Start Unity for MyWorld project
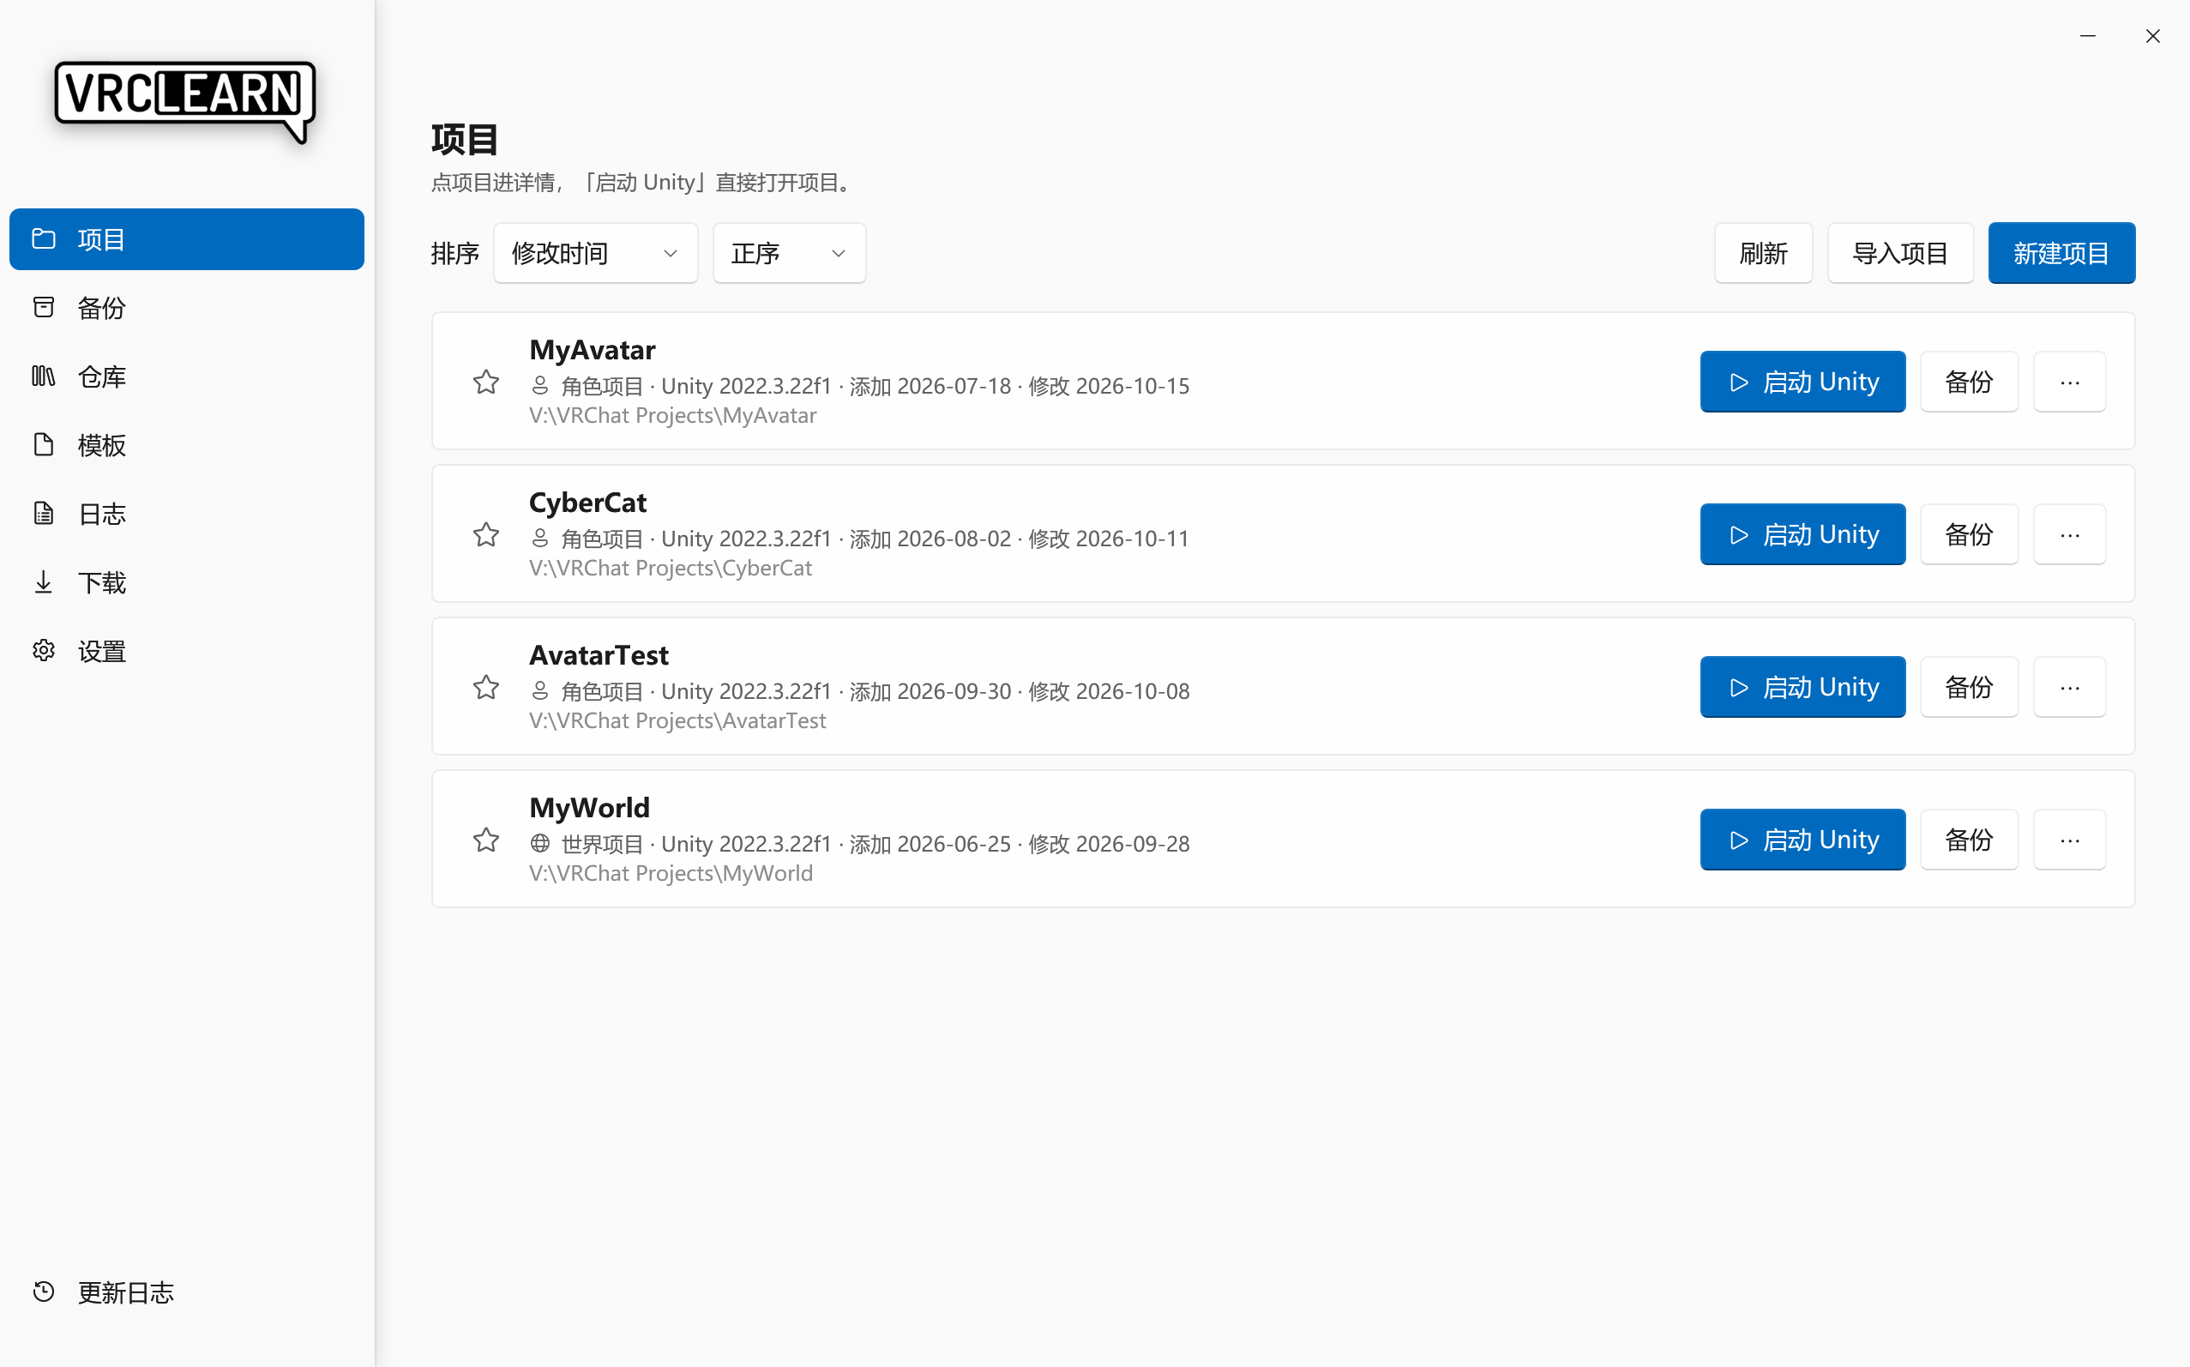Image resolution: width=2190 pixels, height=1367 pixels. click(1802, 840)
